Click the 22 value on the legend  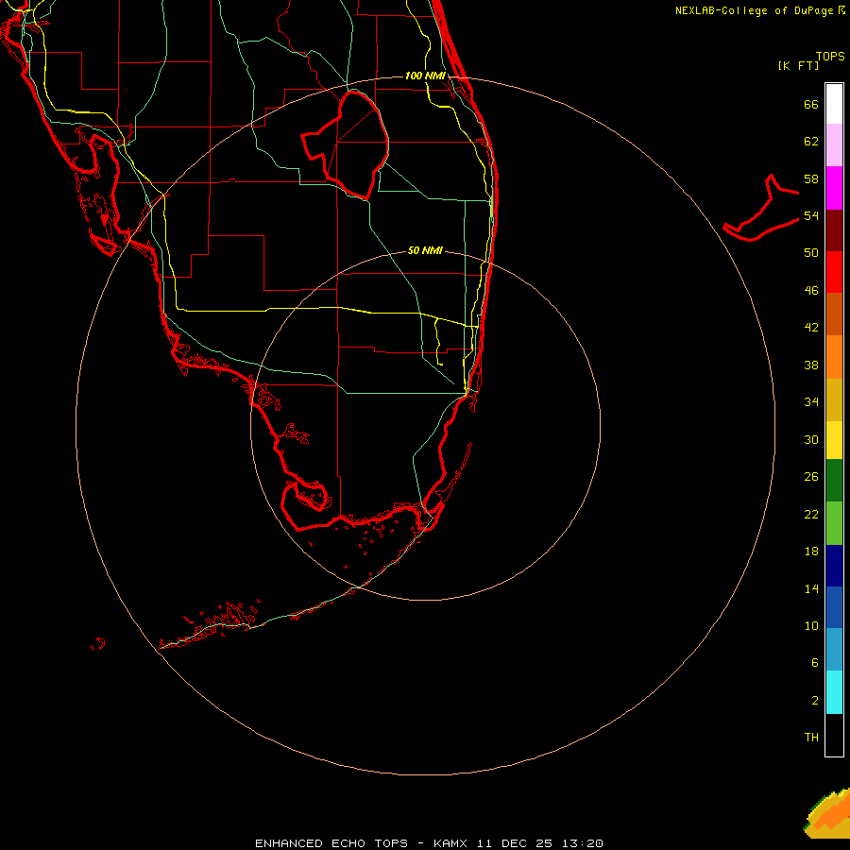(811, 514)
